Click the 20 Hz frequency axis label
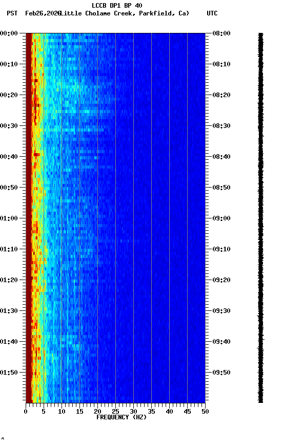This screenshot has width=283, height=444. pos(97,412)
